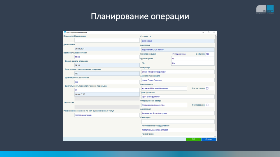The width and height of the screenshot is (280, 157).
Task: Toggle the планируется hemotransfusion checkbox
Action: 173,54
